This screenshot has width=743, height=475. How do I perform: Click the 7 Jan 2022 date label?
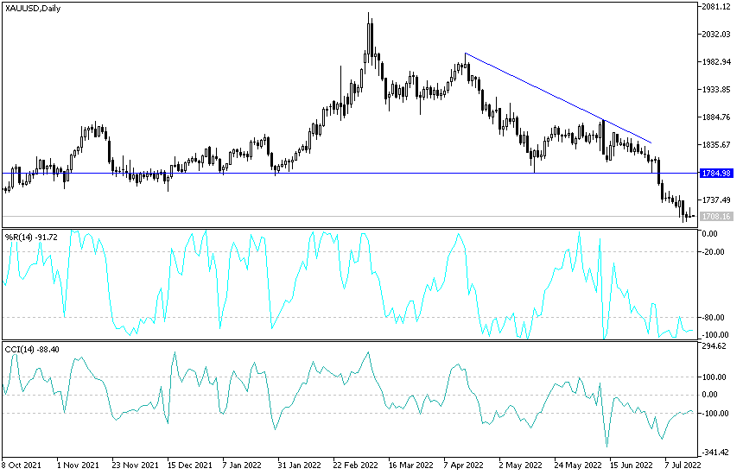242,465
